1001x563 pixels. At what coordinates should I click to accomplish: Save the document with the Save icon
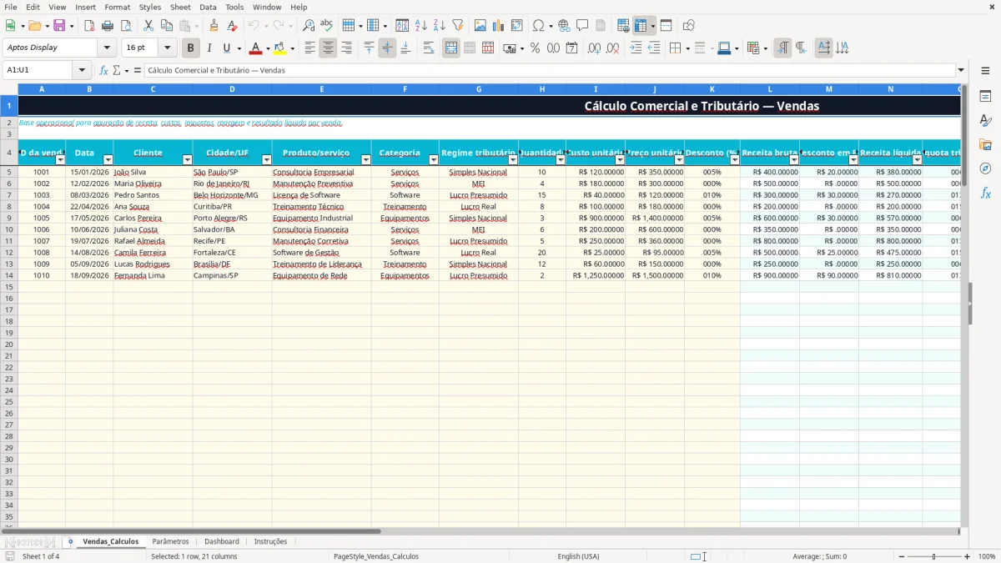coord(58,26)
